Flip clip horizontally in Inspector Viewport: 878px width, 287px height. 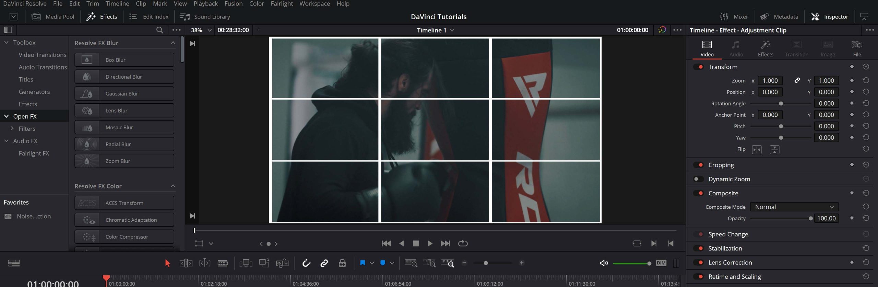757,149
